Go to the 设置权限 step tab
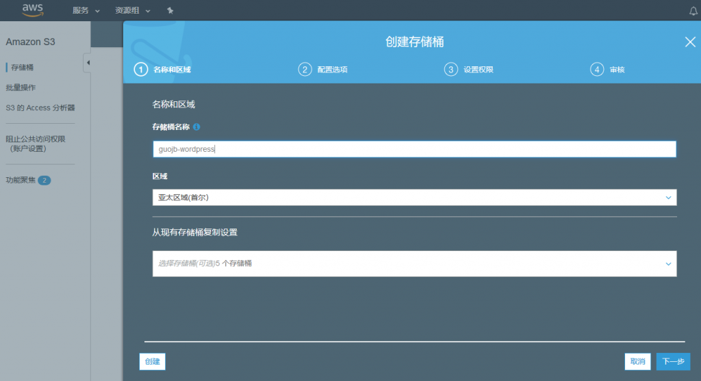Screen dimensions: 701x381 pos(479,70)
